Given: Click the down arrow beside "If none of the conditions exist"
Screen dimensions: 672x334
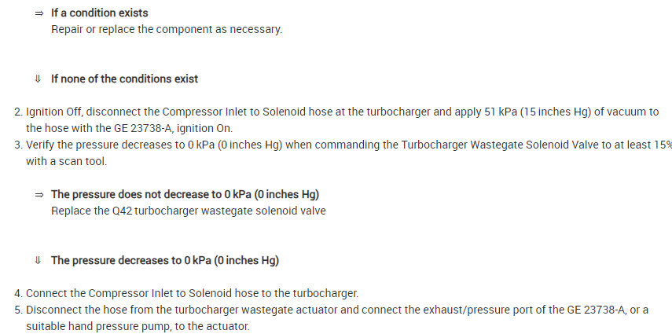Looking at the screenshot, I should click(38, 79).
